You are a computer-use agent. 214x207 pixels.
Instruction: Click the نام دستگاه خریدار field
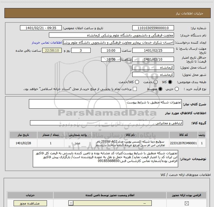click(x=111, y=35)
